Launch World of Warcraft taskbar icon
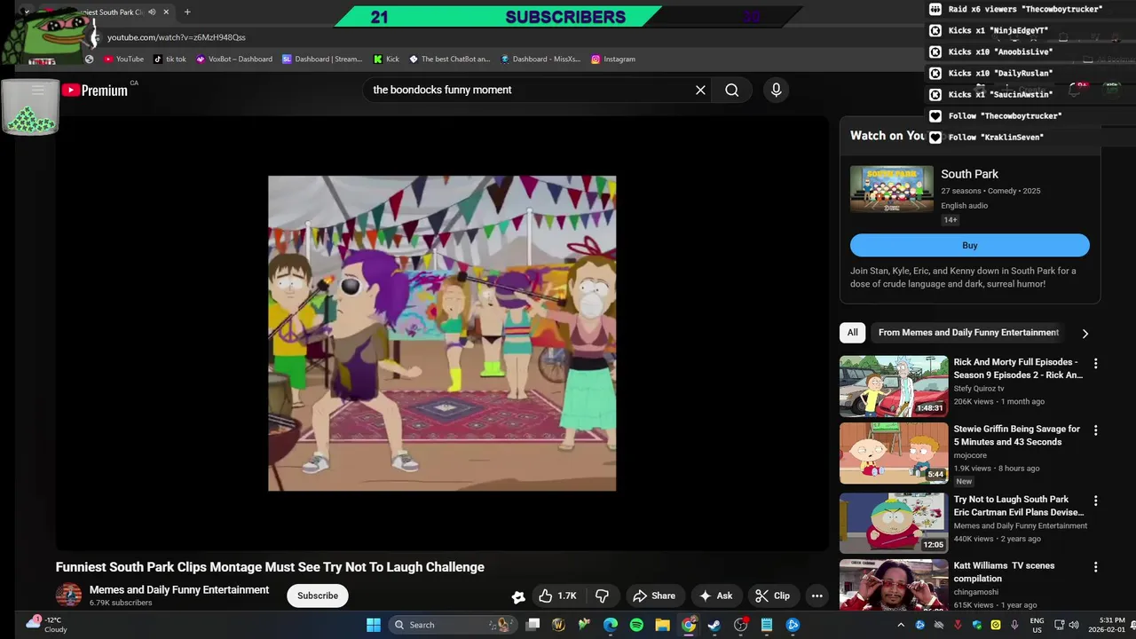Image resolution: width=1136 pixels, height=639 pixels. 558,625
